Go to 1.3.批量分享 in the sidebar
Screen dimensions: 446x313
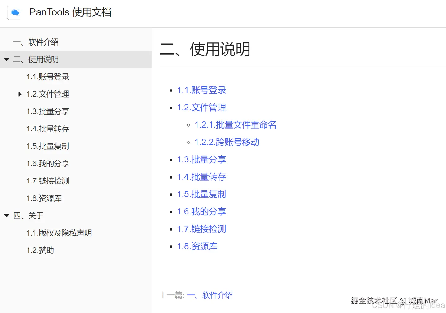pos(48,112)
